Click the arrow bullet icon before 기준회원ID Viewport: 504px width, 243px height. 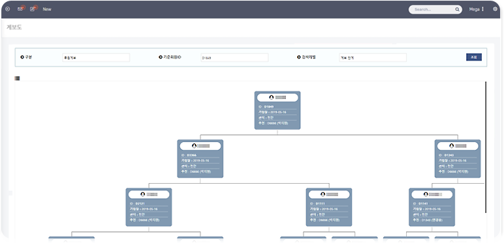161,57
